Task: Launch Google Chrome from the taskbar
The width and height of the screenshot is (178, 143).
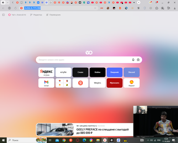Action: click(64, 140)
